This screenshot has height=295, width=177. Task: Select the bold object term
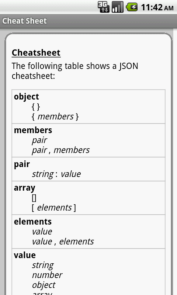26,97
